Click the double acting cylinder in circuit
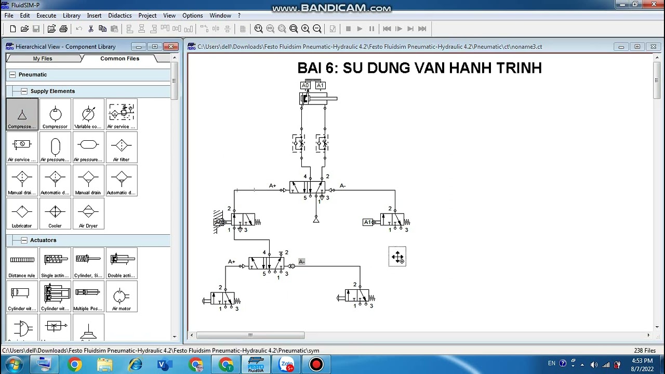 [x=318, y=98]
